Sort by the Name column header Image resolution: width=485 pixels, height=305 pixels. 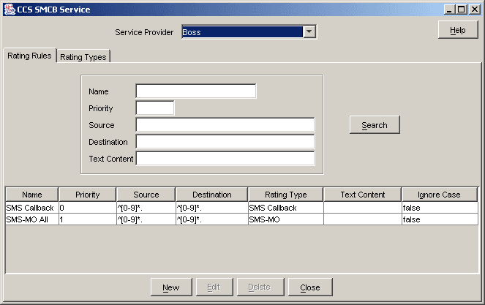coord(32,195)
